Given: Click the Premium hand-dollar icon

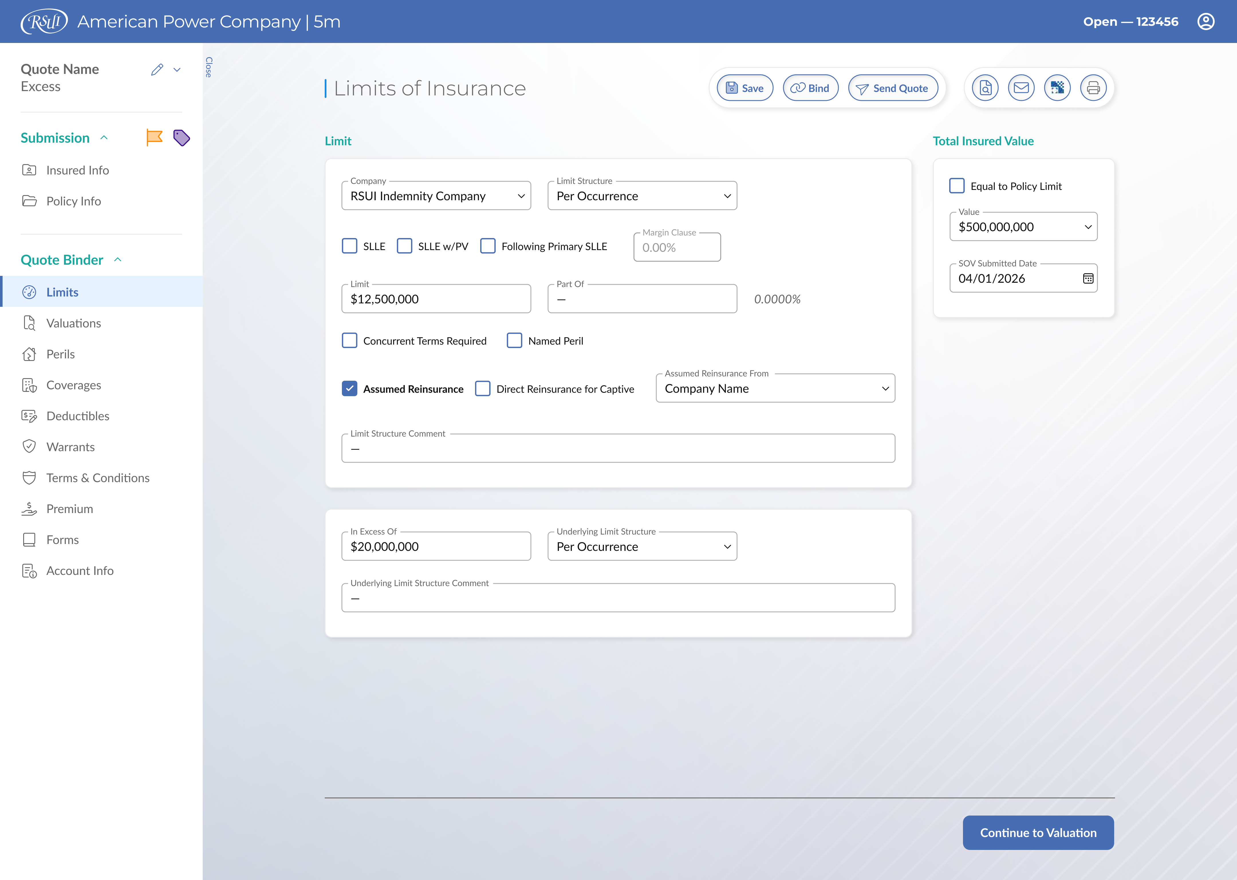Looking at the screenshot, I should (x=29, y=508).
